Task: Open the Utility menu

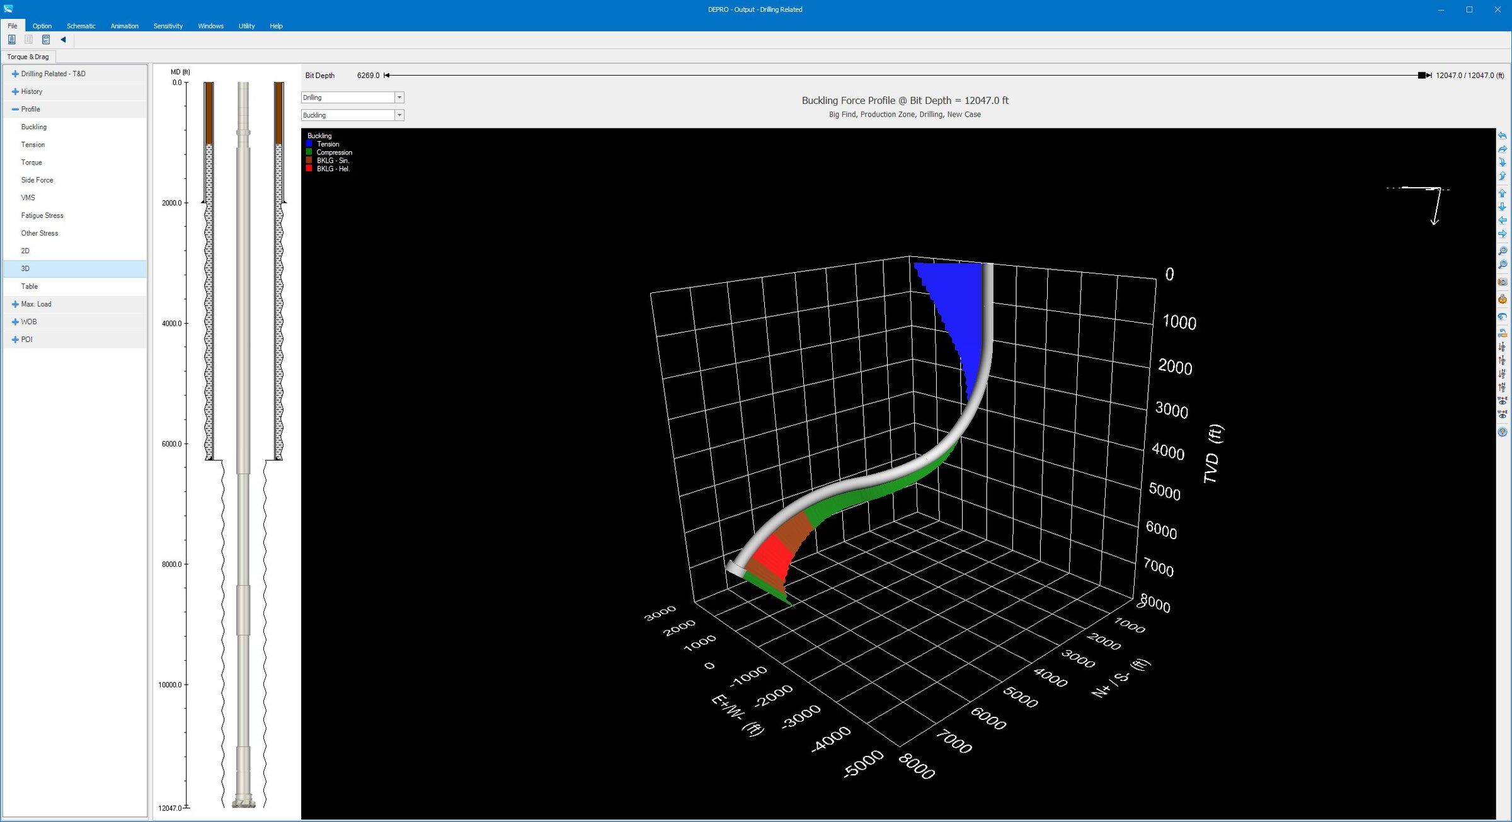Action: click(246, 26)
